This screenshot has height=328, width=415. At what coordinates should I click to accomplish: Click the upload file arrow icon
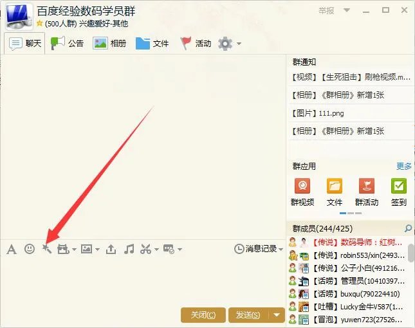[111, 249]
